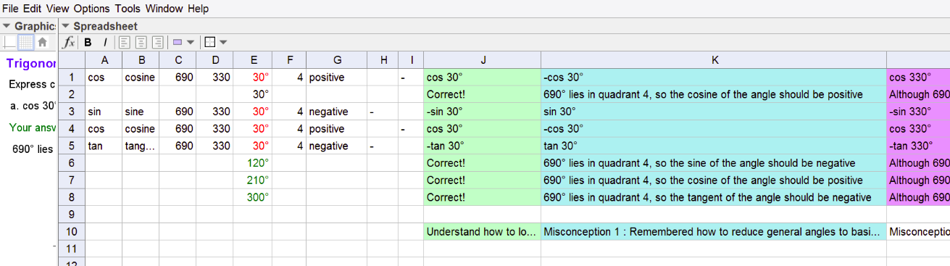Select cell B3 containing 'sine'
950x266 pixels.
(x=141, y=112)
